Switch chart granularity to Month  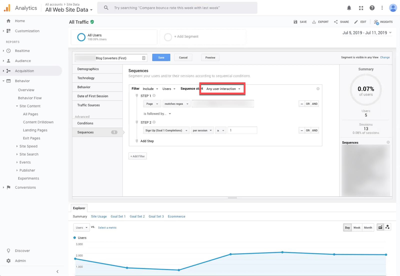coord(368,227)
